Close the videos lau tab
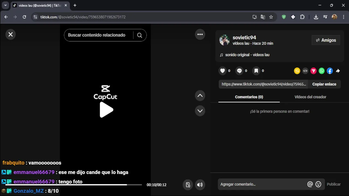The image size is (349, 196). tap(66, 5)
